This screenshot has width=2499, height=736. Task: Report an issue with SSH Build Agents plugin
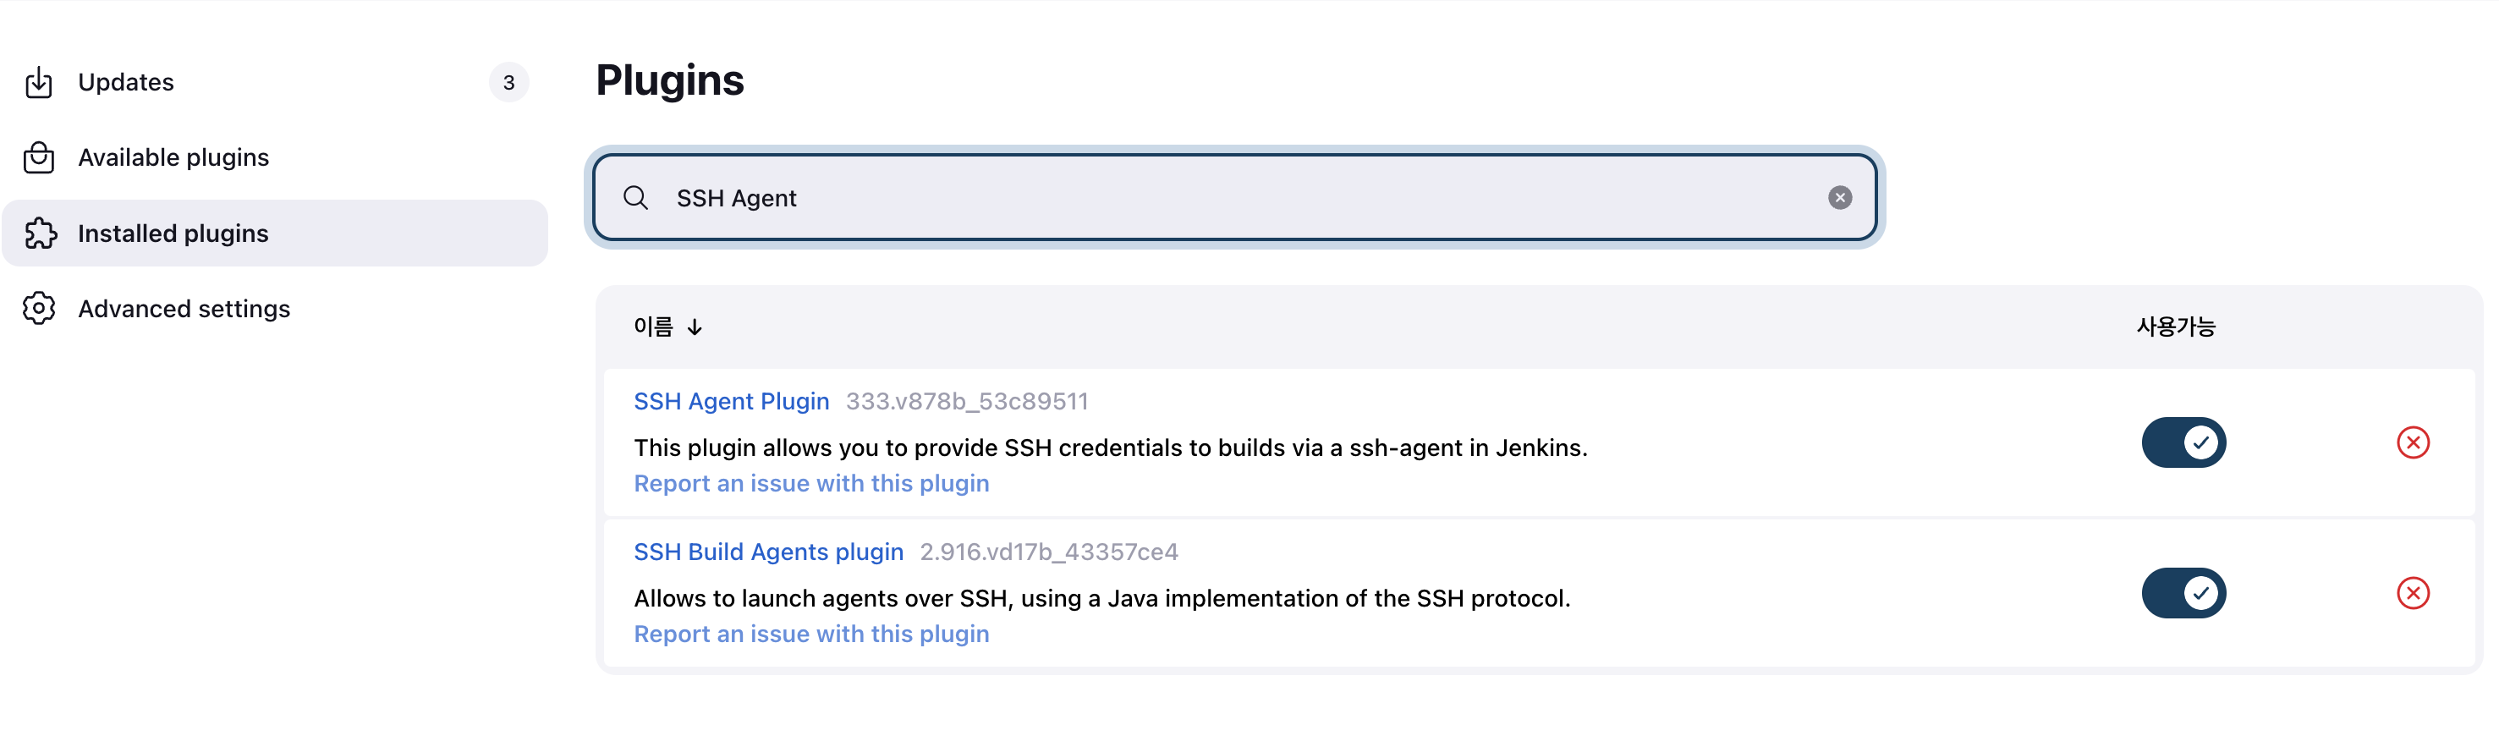811,633
